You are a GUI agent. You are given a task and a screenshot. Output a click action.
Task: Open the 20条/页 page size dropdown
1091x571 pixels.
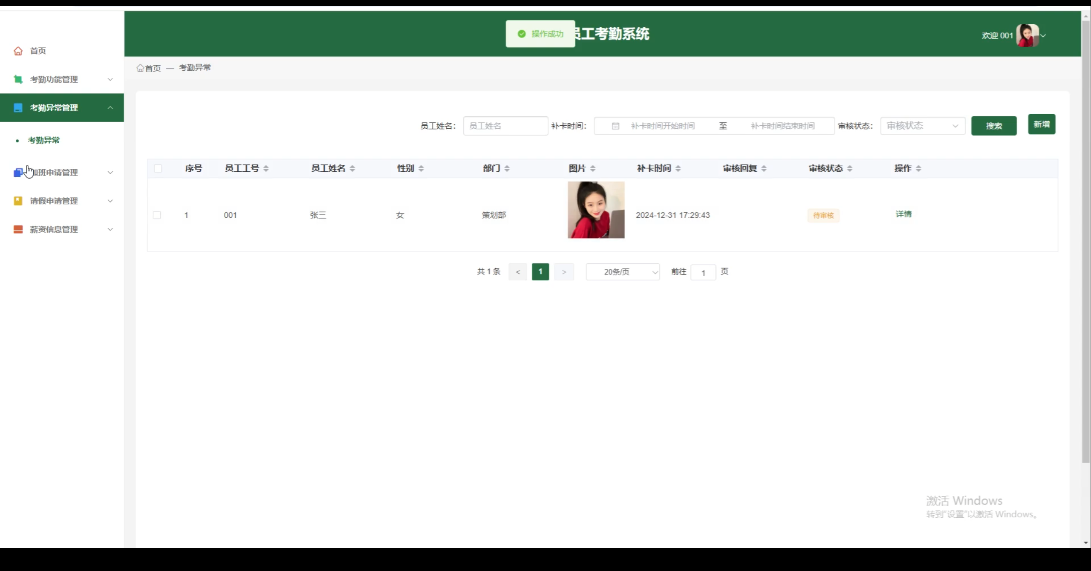point(623,272)
